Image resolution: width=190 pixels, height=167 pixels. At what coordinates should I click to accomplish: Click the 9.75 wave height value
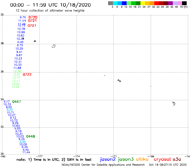coord(20,45)
